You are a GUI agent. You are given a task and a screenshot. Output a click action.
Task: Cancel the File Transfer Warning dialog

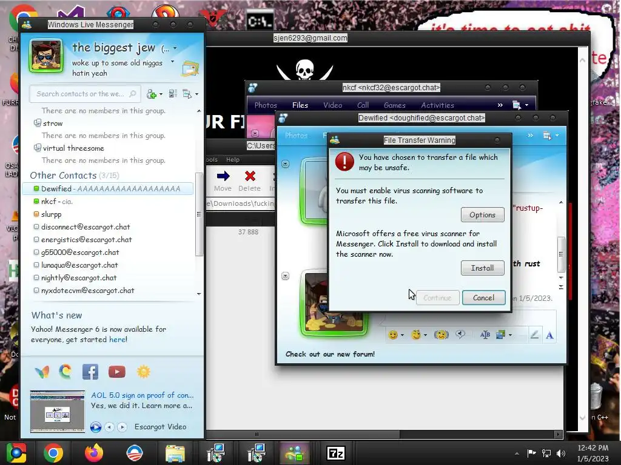point(483,298)
